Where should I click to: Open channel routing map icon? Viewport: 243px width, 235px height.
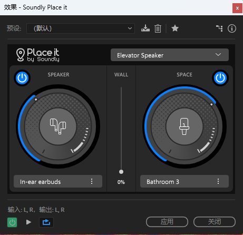pyautogui.click(x=219, y=28)
